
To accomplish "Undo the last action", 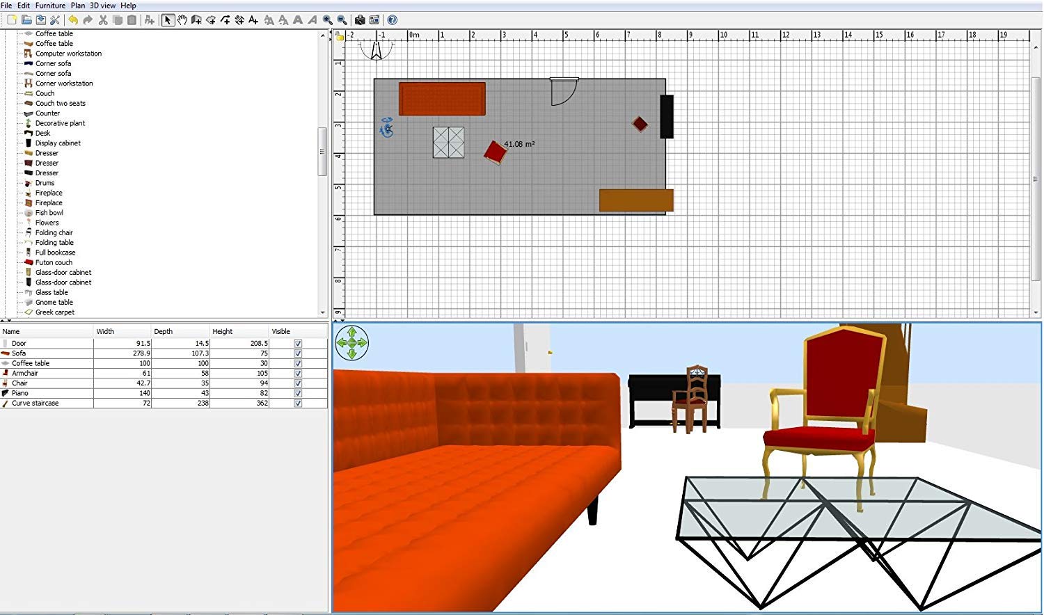I will [73, 20].
